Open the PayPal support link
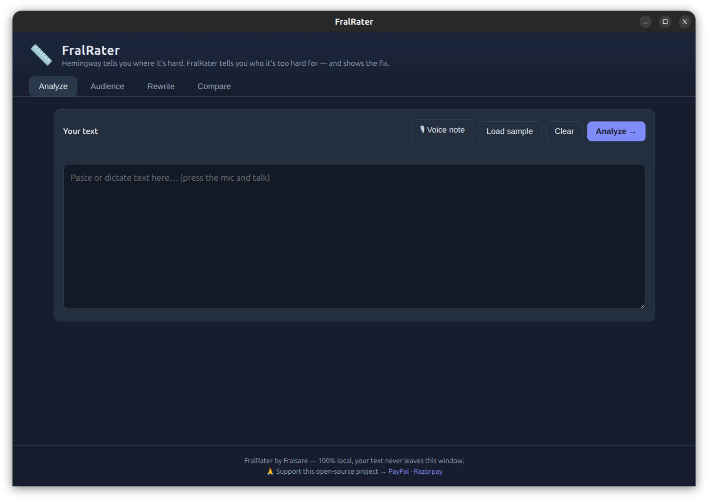708x500 pixels. click(x=398, y=471)
